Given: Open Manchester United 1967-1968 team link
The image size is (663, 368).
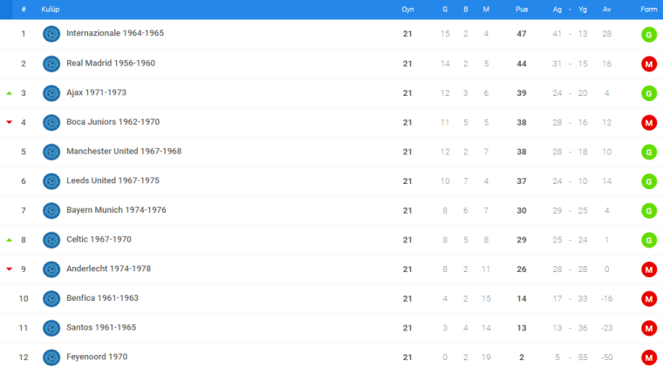Looking at the screenshot, I should tap(124, 151).
